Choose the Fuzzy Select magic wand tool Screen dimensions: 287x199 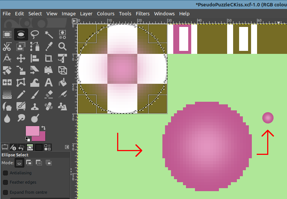click(49, 34)
